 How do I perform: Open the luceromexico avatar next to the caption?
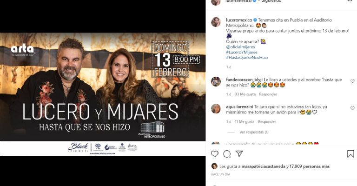point(216,22)
